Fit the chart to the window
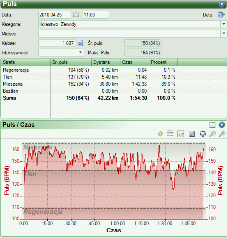This screenshot has width=228, height=238. click(x=203, y=134)
